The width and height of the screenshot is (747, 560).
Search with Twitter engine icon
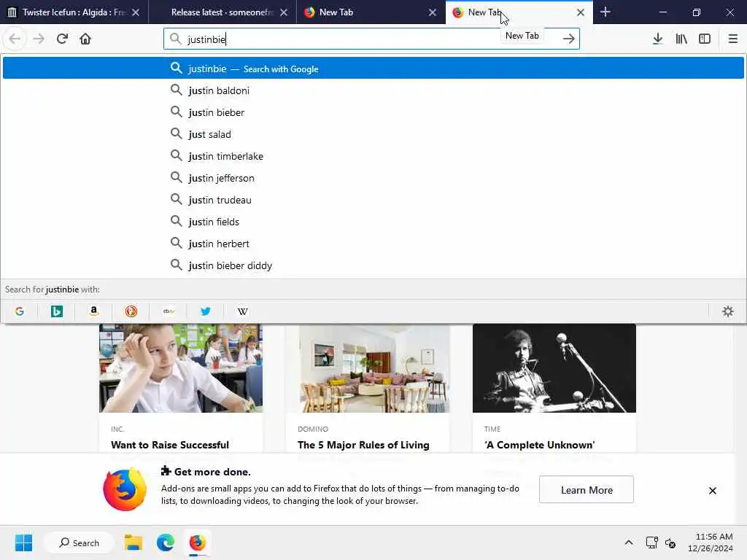pyautogui.click(x=205, y=311)
